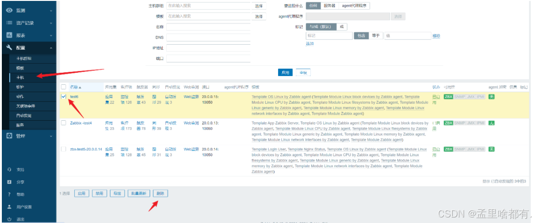
Task: Expand the 管理 menu section
Action: pos(28,136)
